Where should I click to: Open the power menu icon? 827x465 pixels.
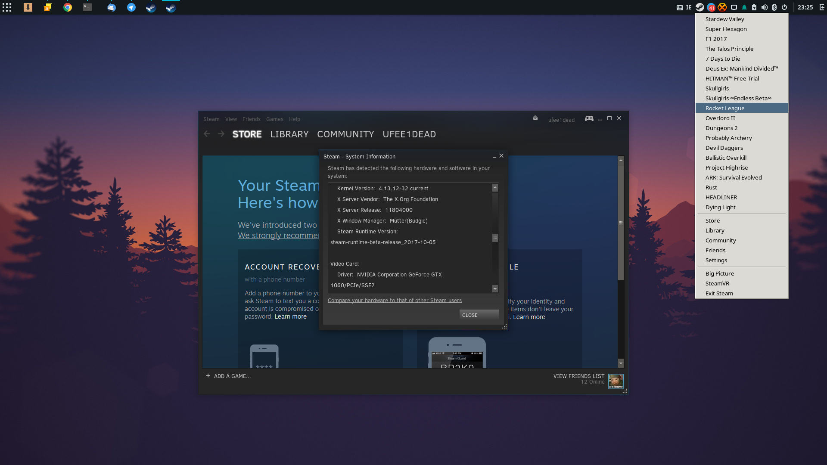click(784, 7)
